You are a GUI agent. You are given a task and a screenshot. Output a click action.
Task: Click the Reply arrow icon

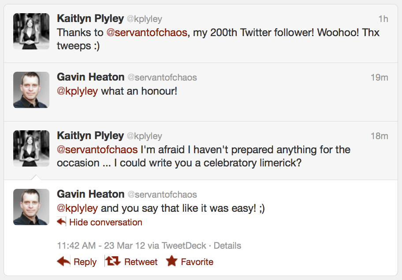point(64,262)
